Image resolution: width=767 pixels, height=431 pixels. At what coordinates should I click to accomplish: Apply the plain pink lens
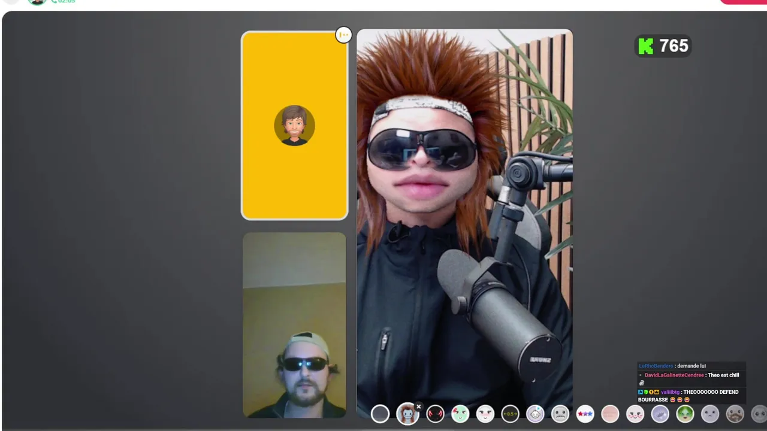click(610, 414)
